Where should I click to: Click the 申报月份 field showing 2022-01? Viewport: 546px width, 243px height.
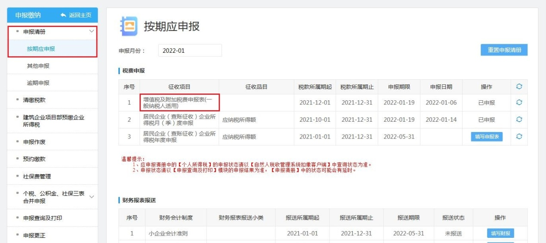coord(190,51)
